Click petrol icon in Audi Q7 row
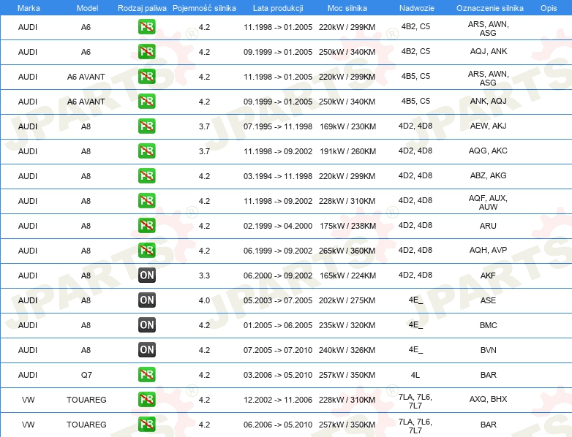Image resolution: width=572 pixels, height=437 pixels. pyautogui.click(x=146, y=375)
